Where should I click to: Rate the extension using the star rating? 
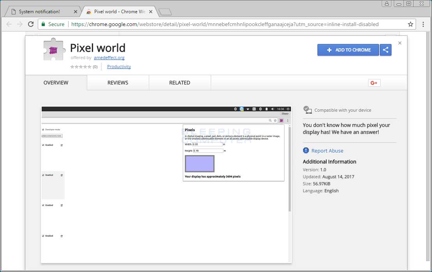tap(80, 67)
